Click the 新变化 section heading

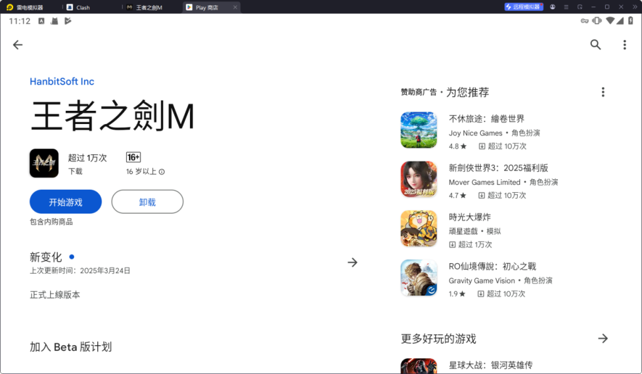tap(46, 257)
